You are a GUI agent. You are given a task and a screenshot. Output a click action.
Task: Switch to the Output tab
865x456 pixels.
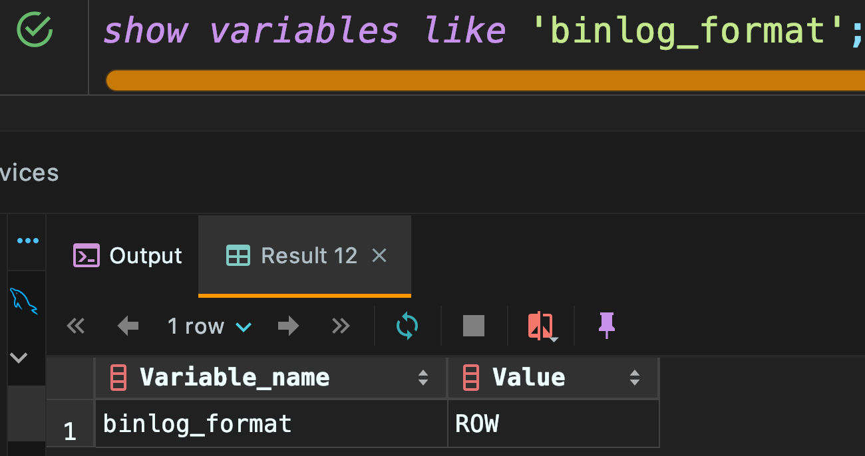(127, 256)
